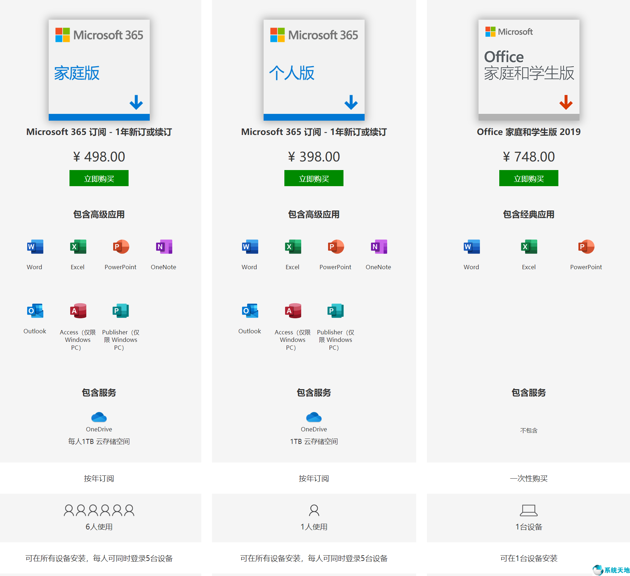Screen dimensions: 630x576
Task: Click the Word icon in the 家庭版 column
Action: [x=35, y=247]
